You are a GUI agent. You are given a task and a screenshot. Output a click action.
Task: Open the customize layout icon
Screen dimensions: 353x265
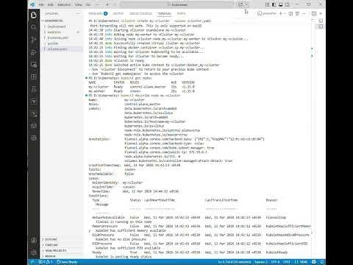pos(268,4)
